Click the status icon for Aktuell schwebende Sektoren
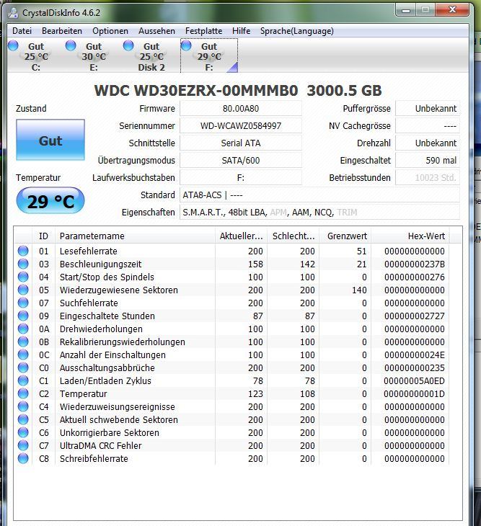Screen dimensions: 481x526 (x=23, y=419)
